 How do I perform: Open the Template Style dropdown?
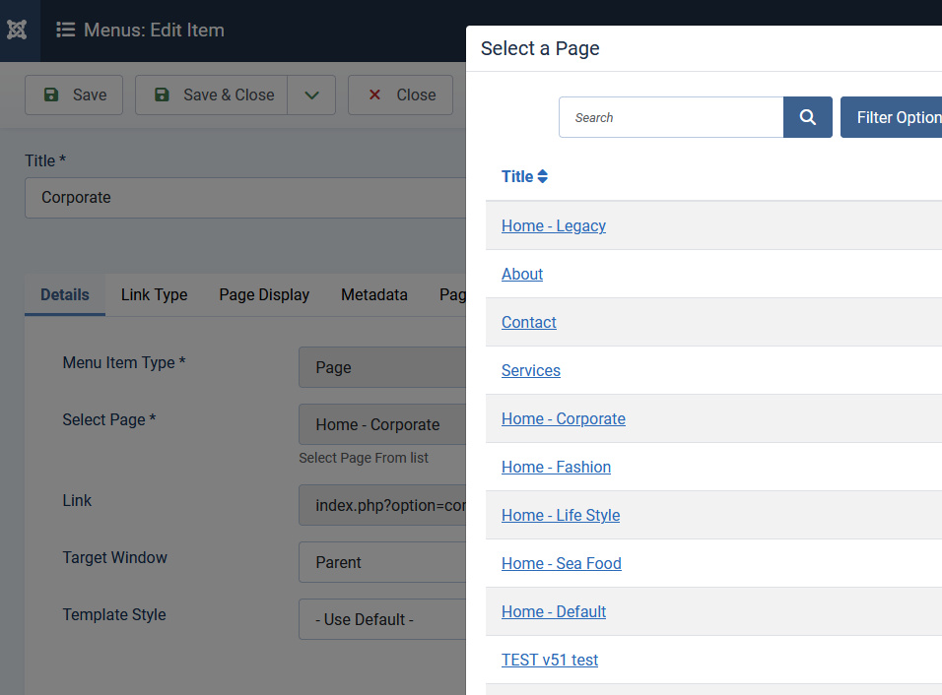[382, 619]
